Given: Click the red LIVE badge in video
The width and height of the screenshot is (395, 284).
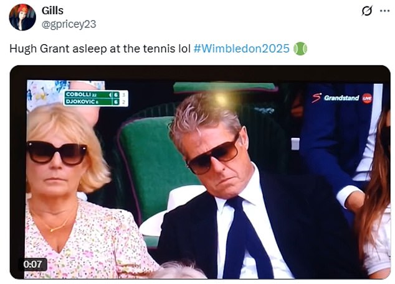Looking at the screenshot, I should pyautogui.click(x=367, y=98).
